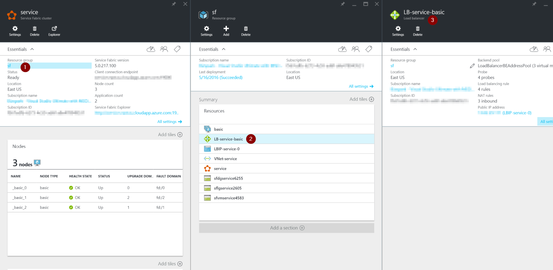Open users access icon in service blade
The width and height of the screenshot is (553, 270).
164,49
